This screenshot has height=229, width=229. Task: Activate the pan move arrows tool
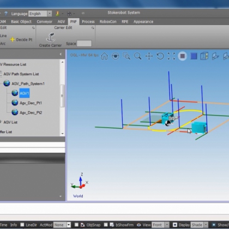(149, 56)
